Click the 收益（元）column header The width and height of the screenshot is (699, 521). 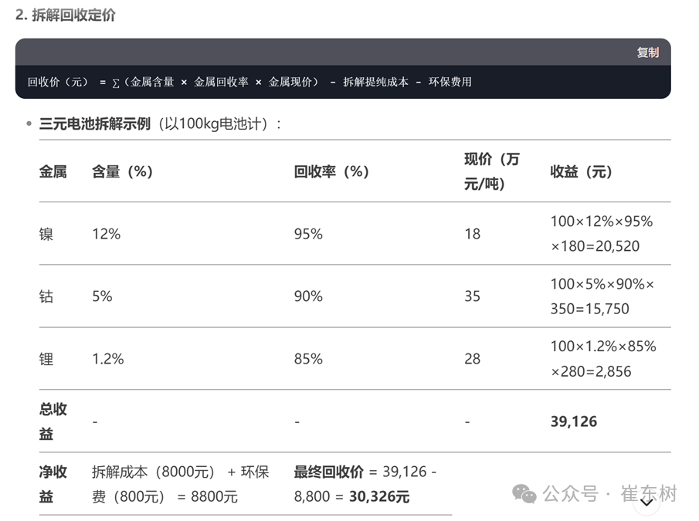(x=582, y=171)
